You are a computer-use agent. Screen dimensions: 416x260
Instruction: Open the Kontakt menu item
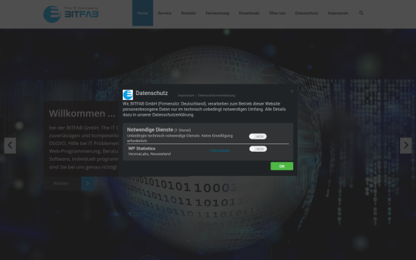click(x=189, y=13)
